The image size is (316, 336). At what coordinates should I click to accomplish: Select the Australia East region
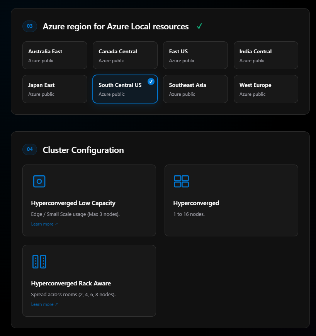click(55, 55)
